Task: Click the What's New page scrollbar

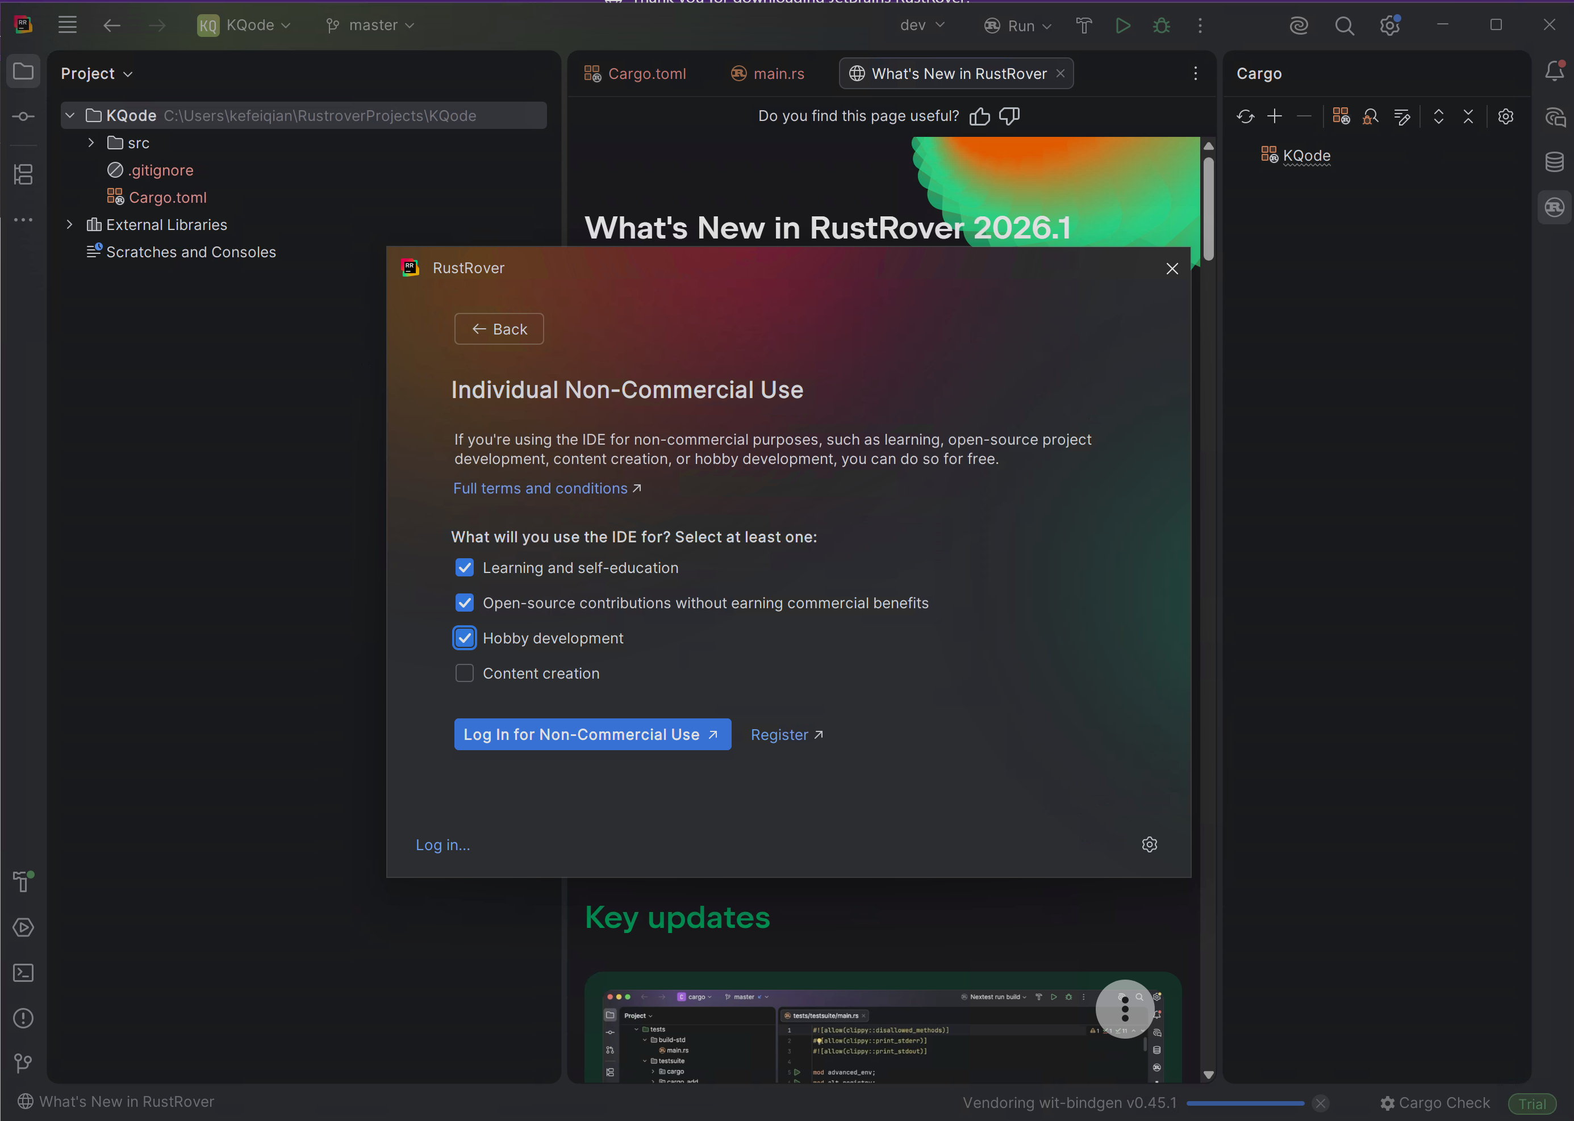Action: coord(1209,209)
